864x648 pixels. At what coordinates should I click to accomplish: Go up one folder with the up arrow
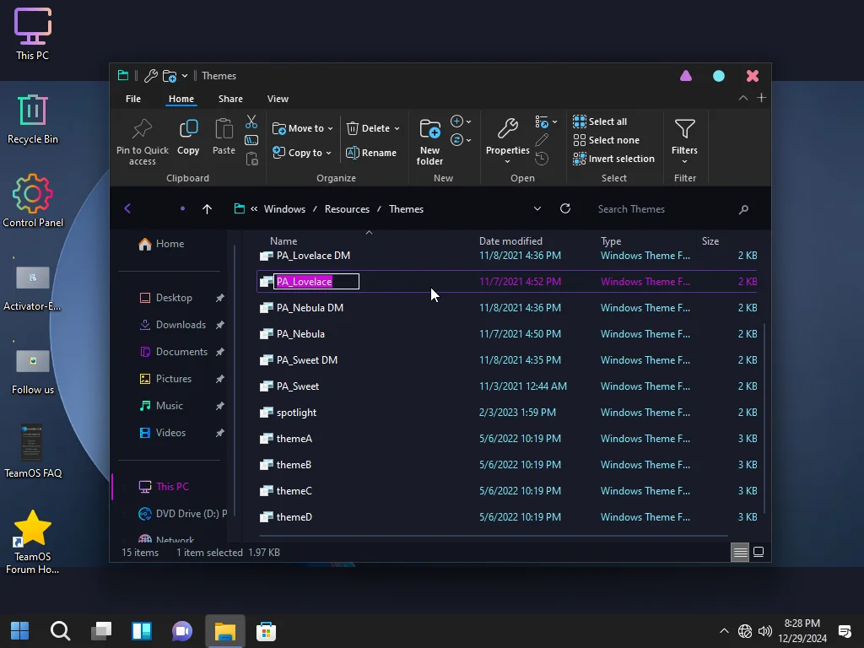coord(208,209)
